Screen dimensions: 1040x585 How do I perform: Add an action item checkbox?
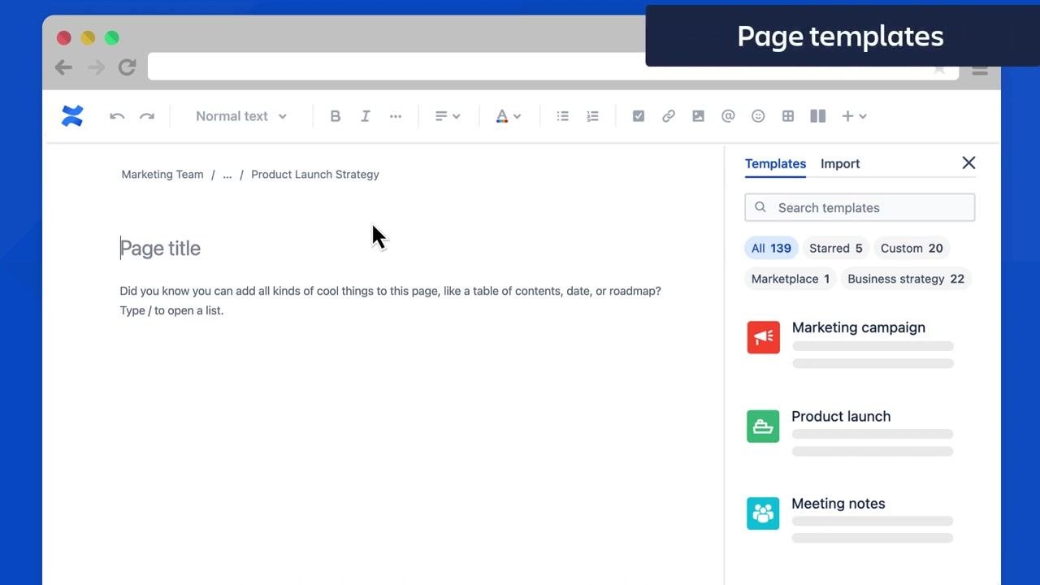[639, 116]
